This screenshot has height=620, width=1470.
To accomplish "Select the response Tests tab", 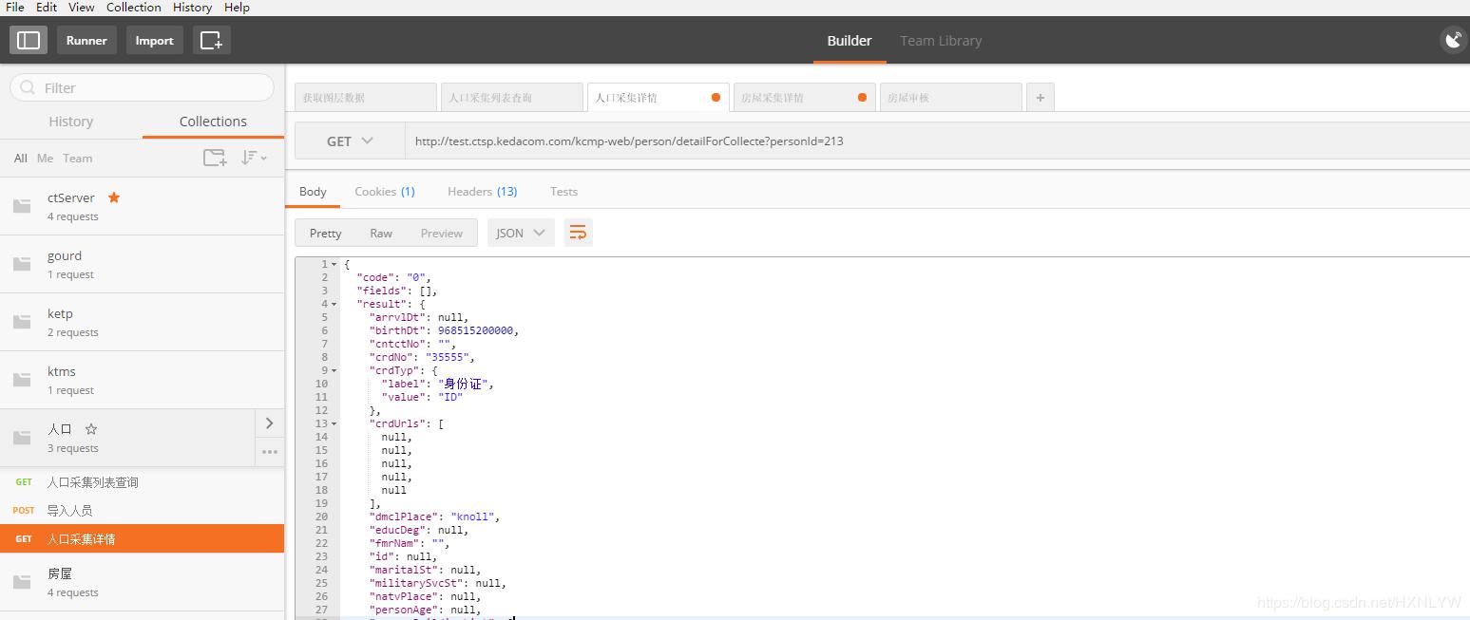I will click(x=563, y=191).
